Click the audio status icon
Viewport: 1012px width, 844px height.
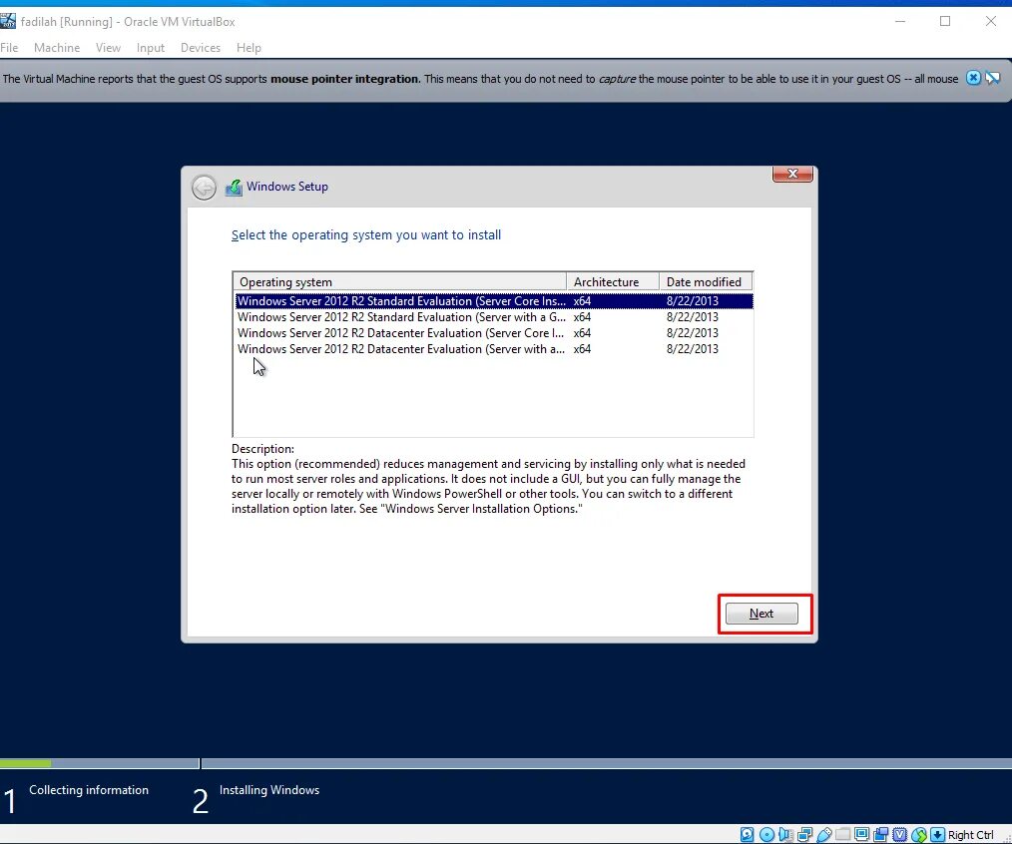click(x=785, y=834)
